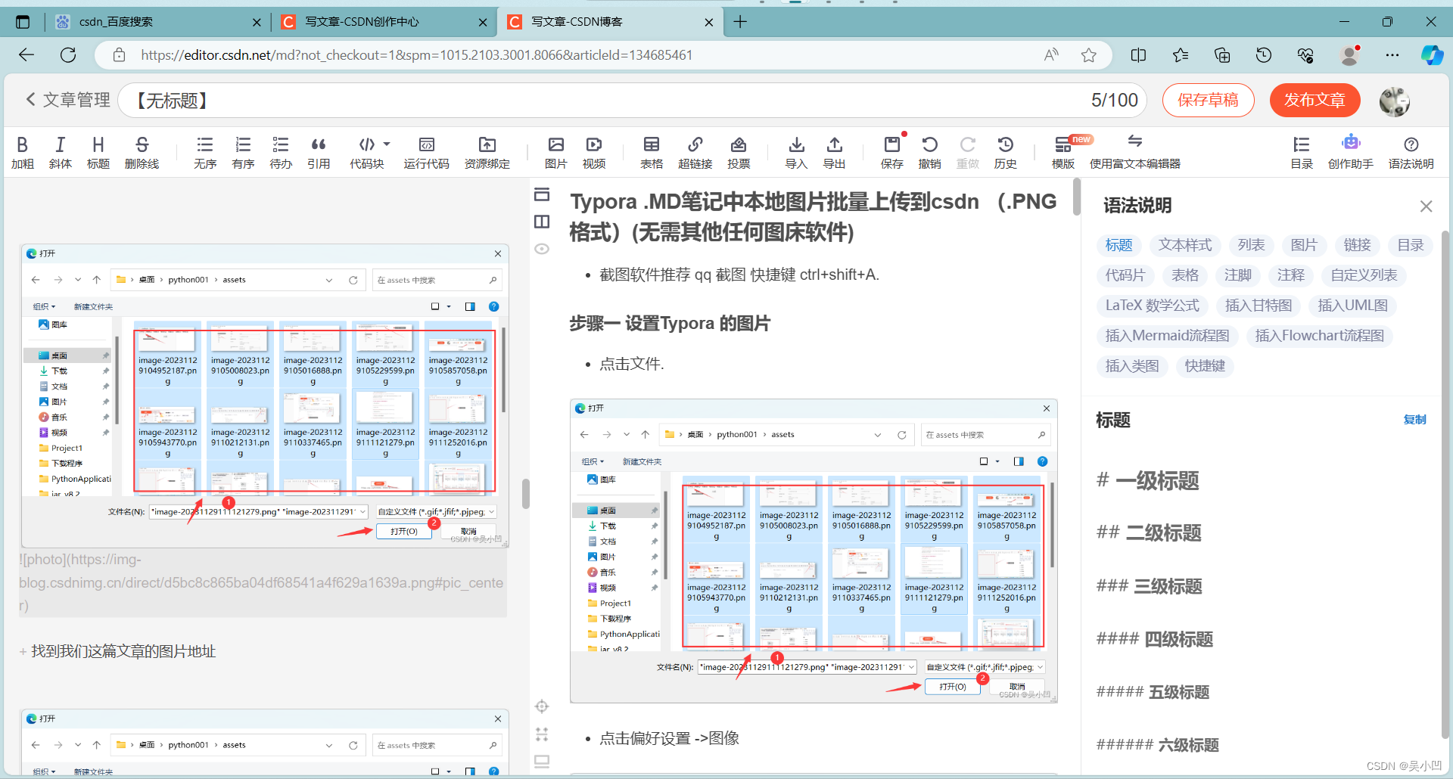
Task: Apply strikethrough with 删除线 icon
Action: pos(142,152)
